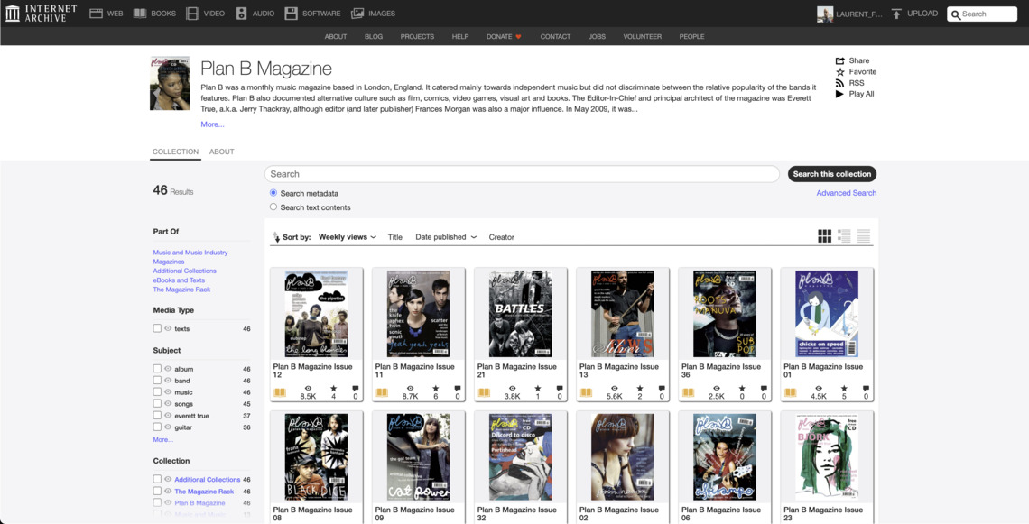This screenshot has width=1029, height=524.
Task: Check the texts media type checkbox
Action: pyautogui.click(x=157, y=329)
